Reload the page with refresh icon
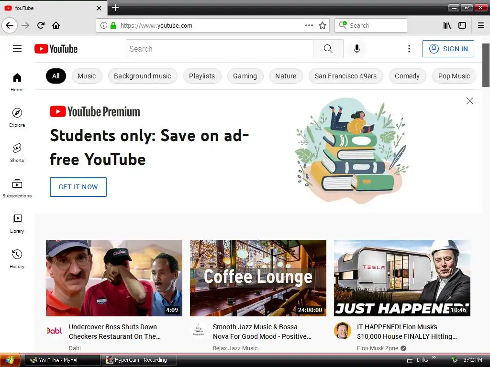Image resolution: width=490 pixels, height=367 pixels. tap(41, 25)
